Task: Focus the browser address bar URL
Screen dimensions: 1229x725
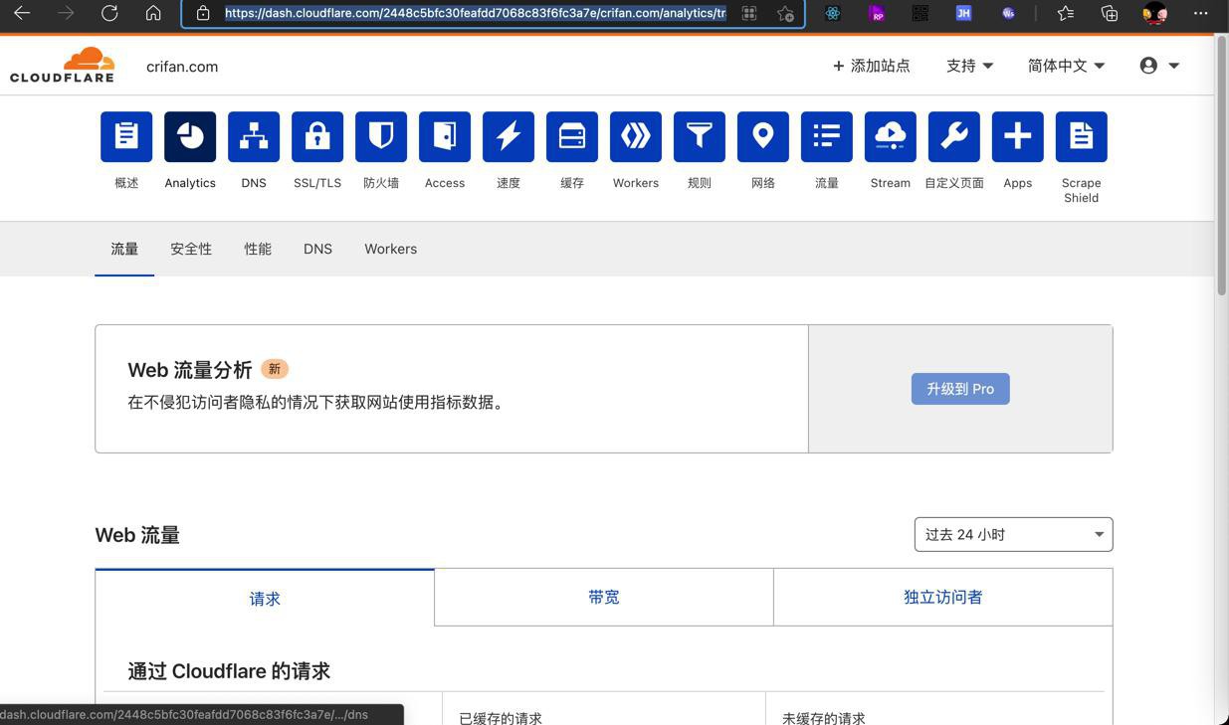Action: pos(475,13)
